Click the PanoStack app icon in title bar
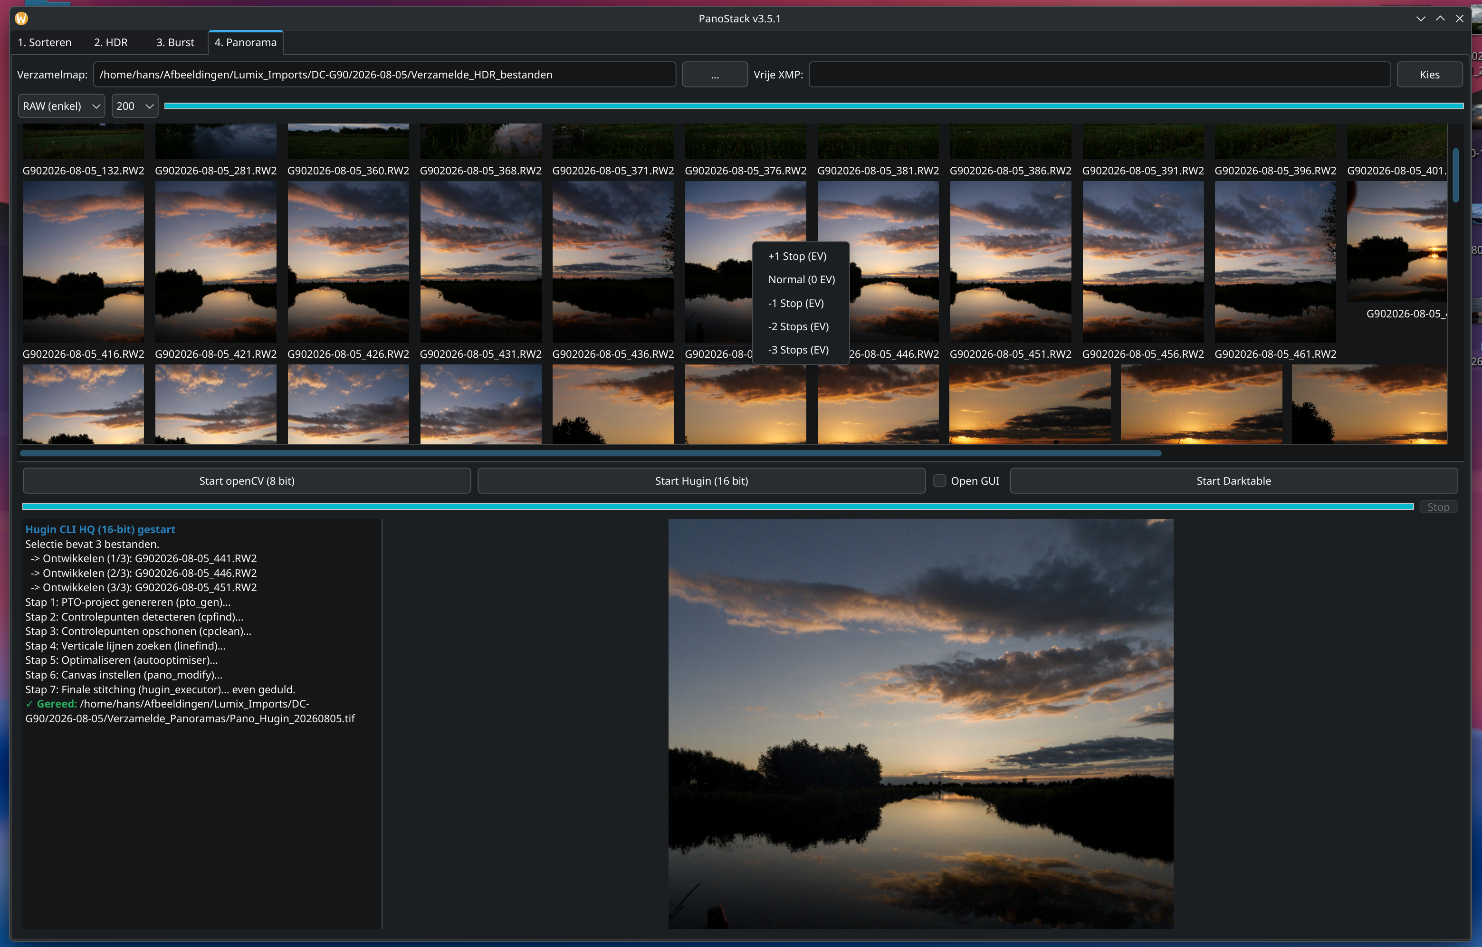Image resolution: width=1482 pixels, height=947 pixels. tap(21, 19)
